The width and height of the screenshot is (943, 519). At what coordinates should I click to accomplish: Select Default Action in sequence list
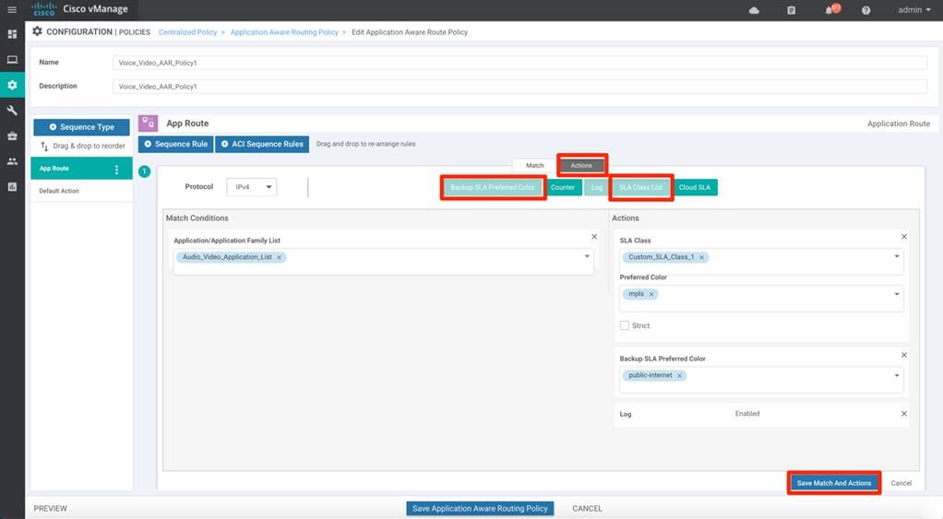click(x=81, y=191)
